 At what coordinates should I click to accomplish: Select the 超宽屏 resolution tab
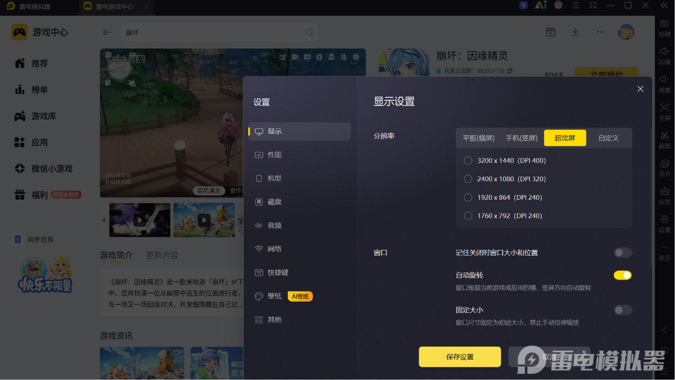click(565, 138)
